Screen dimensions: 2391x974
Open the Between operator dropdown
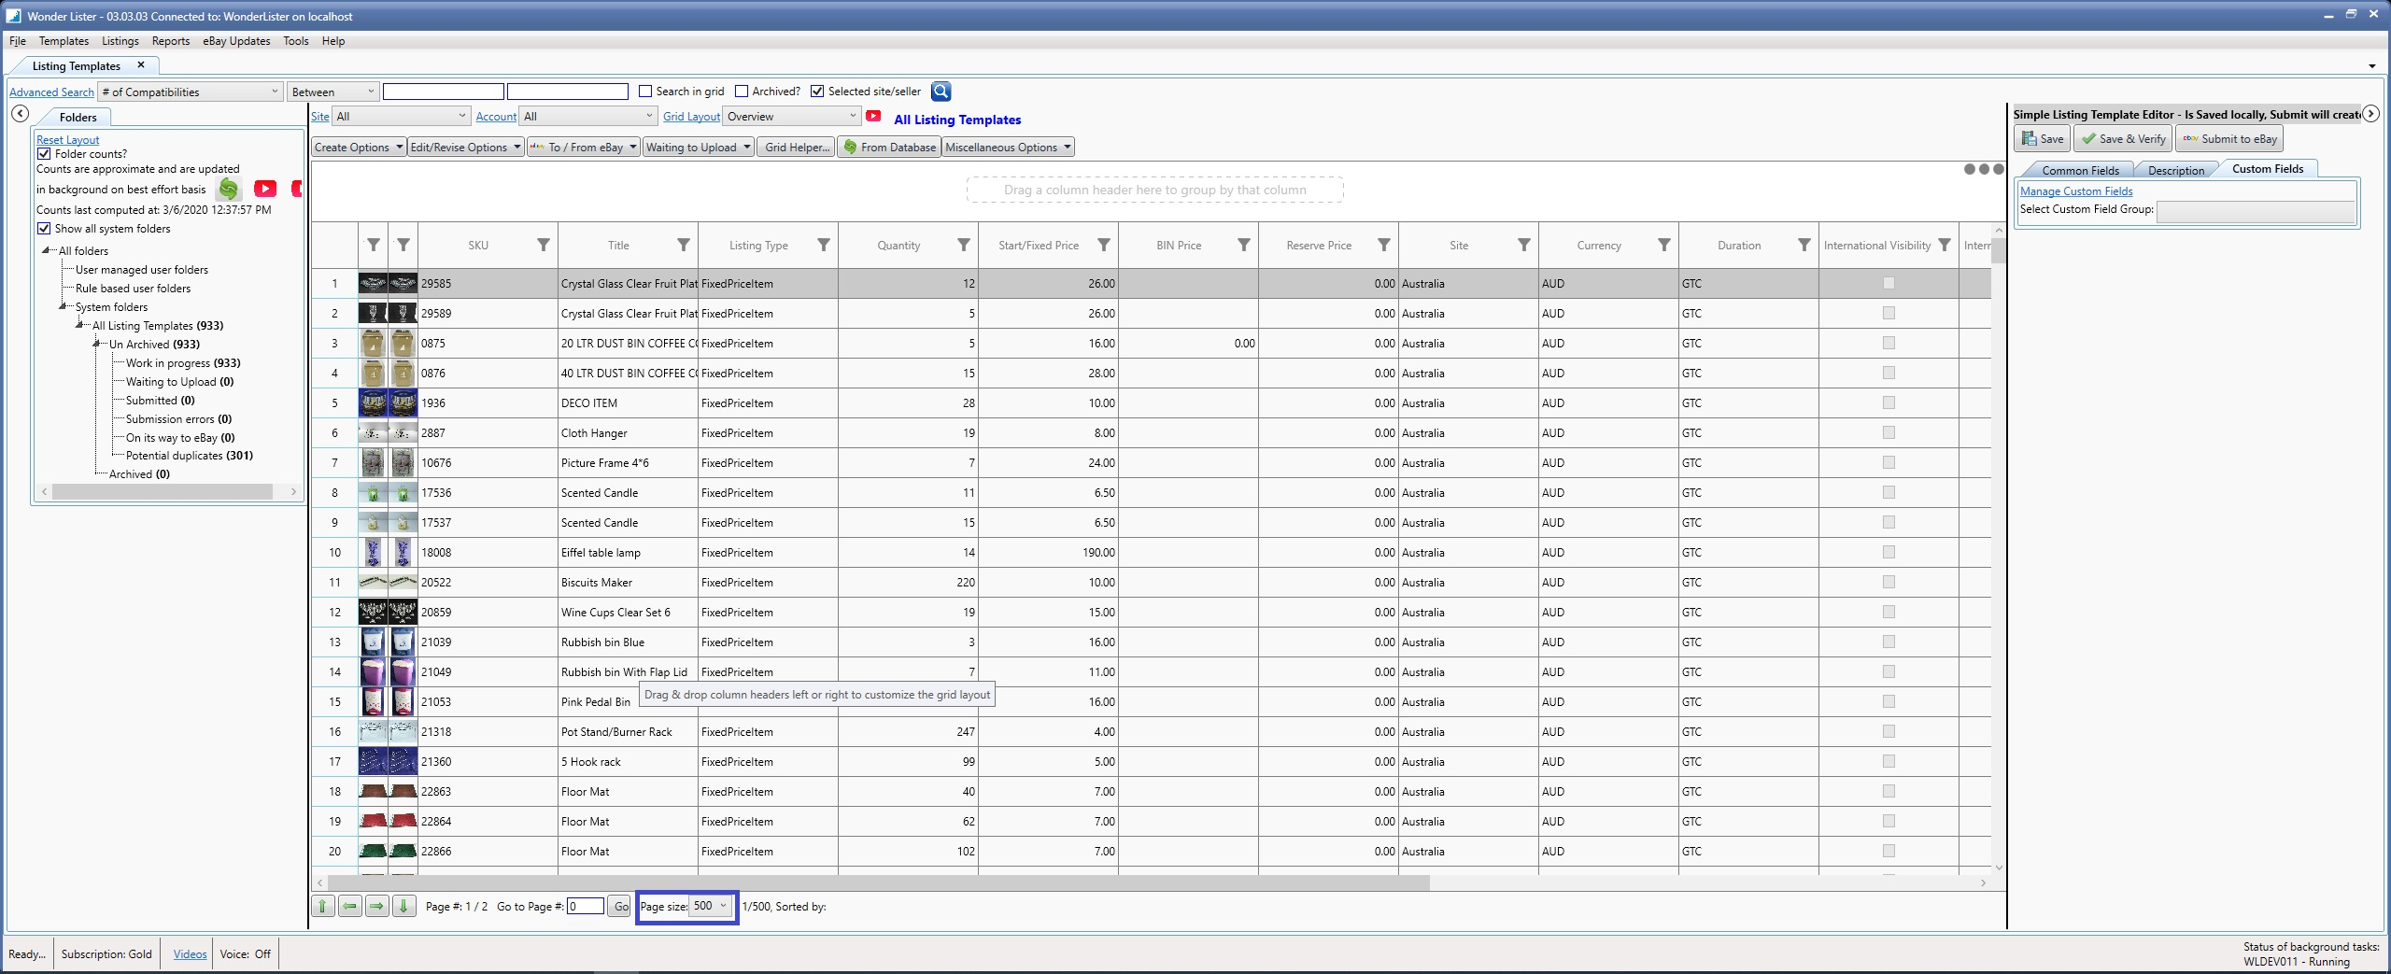pos(332,92)
